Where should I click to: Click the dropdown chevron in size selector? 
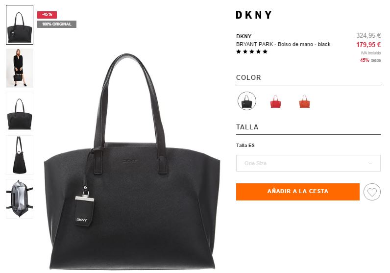(370, 163)
